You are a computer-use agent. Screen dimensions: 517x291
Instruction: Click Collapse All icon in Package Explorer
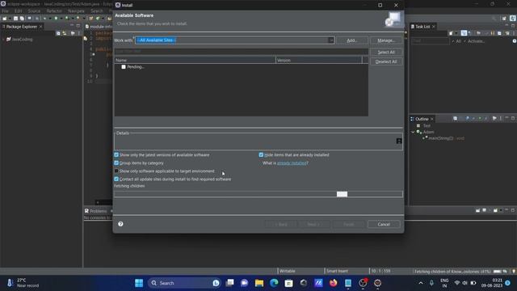(58, 33)
